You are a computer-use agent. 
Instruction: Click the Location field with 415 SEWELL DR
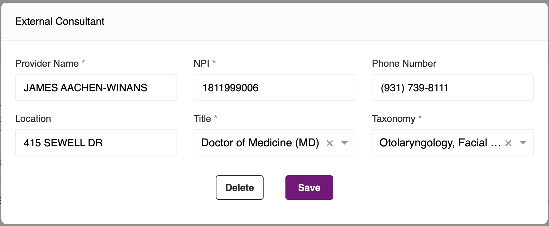click(96, 143)
